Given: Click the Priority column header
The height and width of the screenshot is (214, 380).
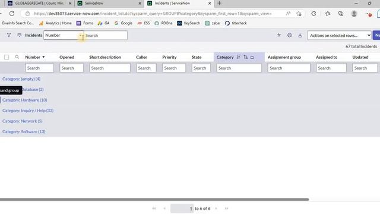Looking at the screenshot, I should click(x=169, y=57).
